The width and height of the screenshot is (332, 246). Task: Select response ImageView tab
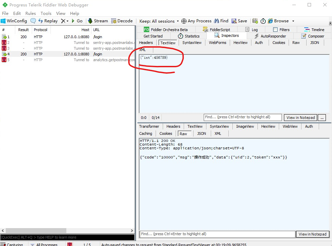[245, 126]
